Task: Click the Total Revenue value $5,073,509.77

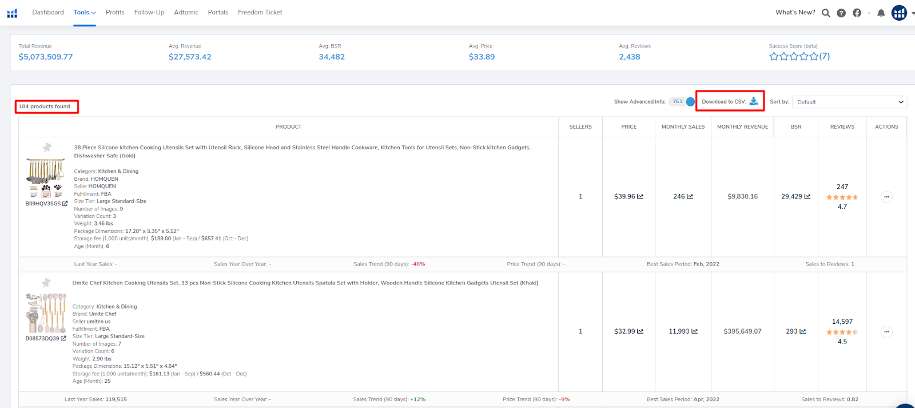Action: pyautogui.click(x=46, y=57)
